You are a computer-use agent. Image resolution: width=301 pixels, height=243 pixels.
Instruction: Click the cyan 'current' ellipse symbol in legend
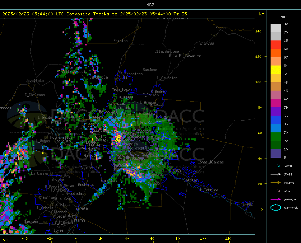[x=276, y=208]
